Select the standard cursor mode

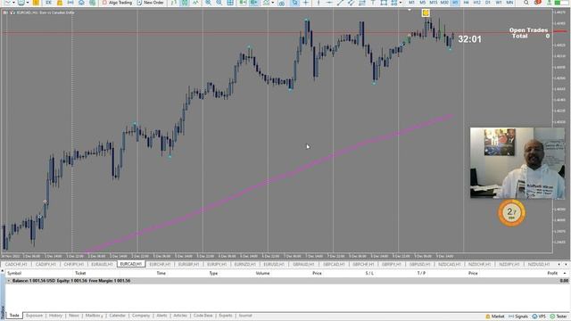click(295, 3)
